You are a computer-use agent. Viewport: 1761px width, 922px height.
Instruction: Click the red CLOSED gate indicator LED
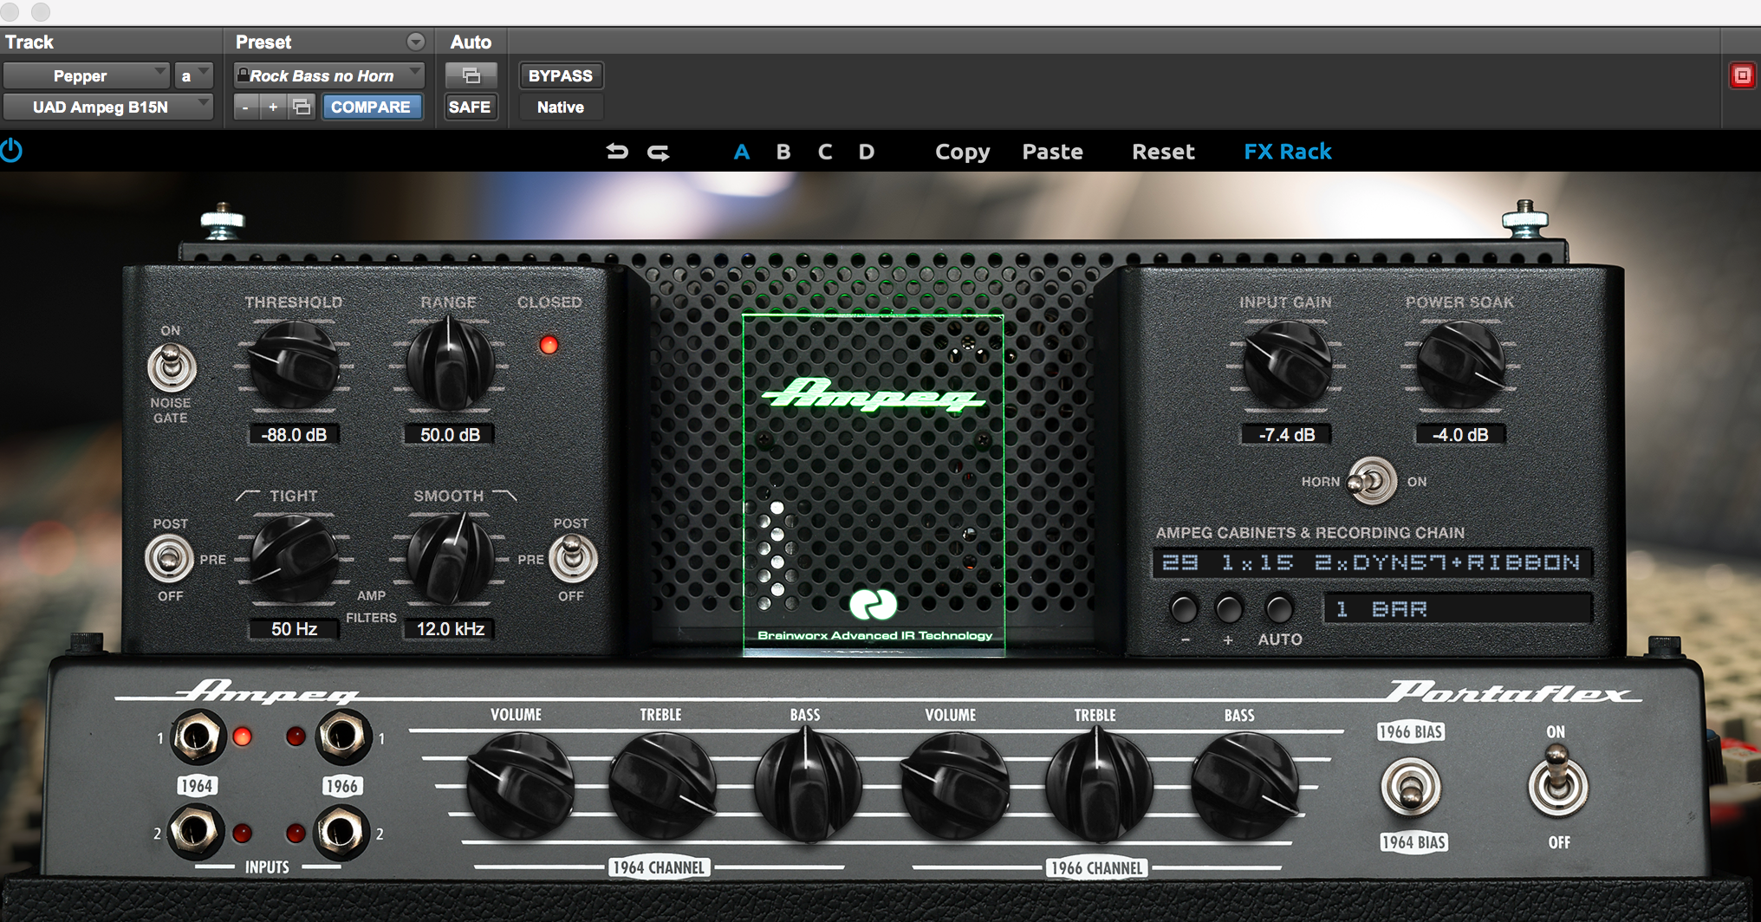tap(549, 345)
